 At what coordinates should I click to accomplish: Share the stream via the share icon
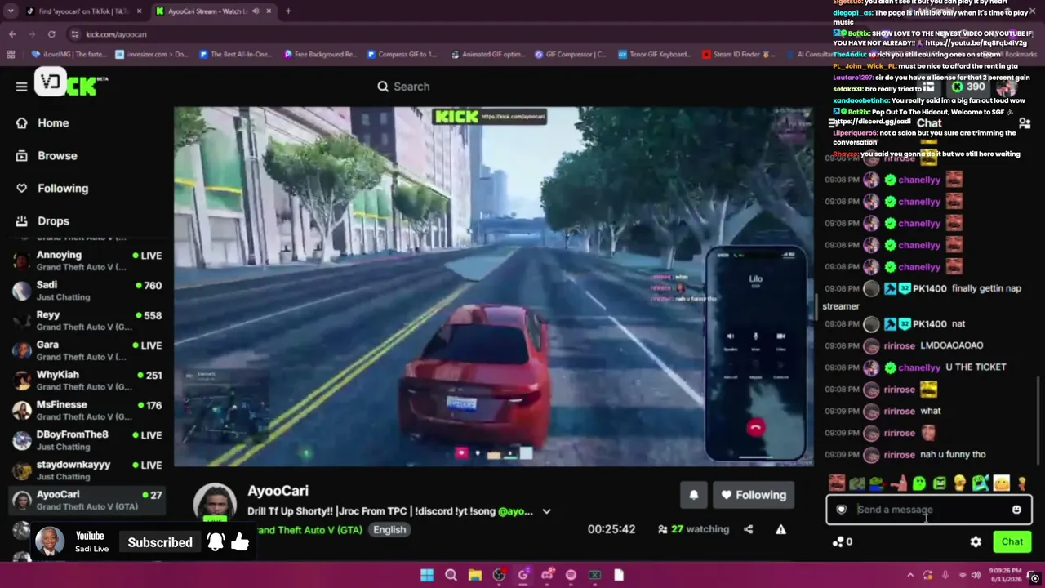click(x=748, y=529)
